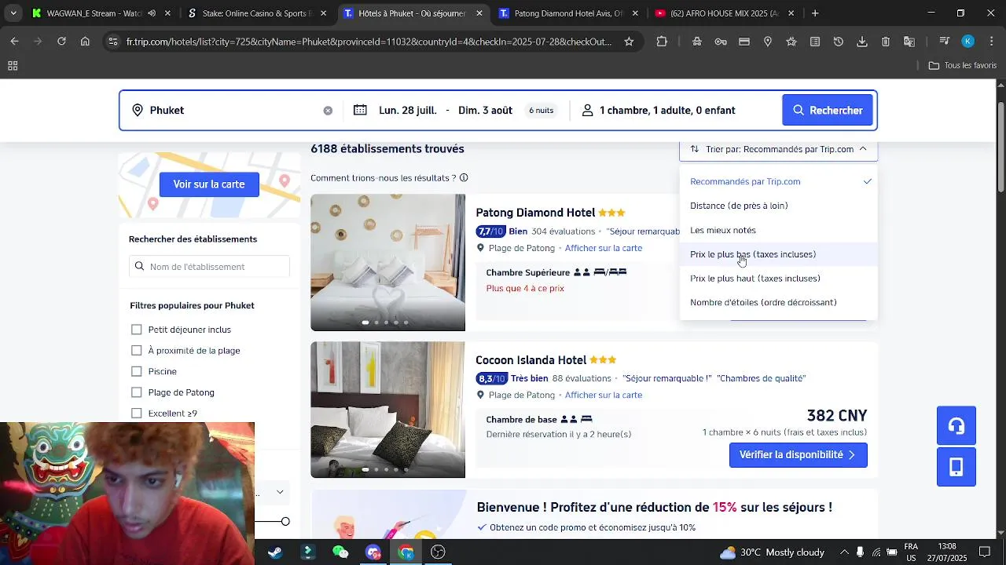Open the payment methods card icon
The width and height of the screenshot is (1006, 565).
(x=744, y=42)
